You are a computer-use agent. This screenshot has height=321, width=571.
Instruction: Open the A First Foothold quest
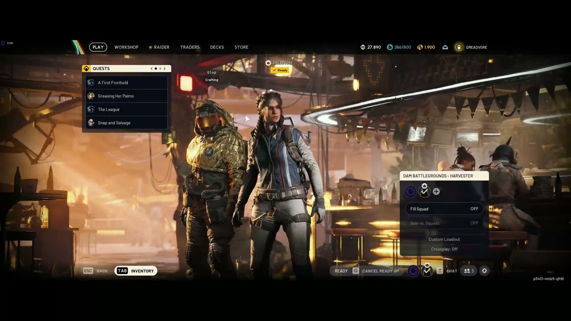[x=127, y=82]
